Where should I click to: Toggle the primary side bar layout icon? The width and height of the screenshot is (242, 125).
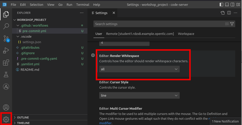point(221,5)
